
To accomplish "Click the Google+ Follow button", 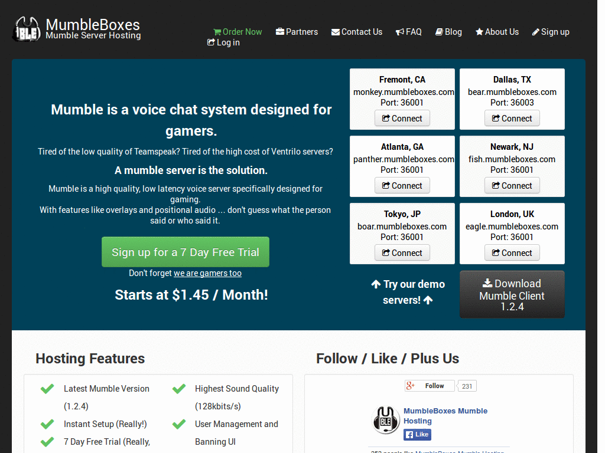I will [x=430, y=386].
